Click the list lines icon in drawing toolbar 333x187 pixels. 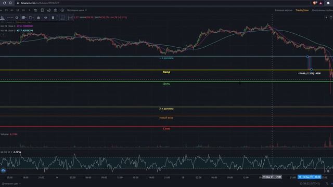63,18
